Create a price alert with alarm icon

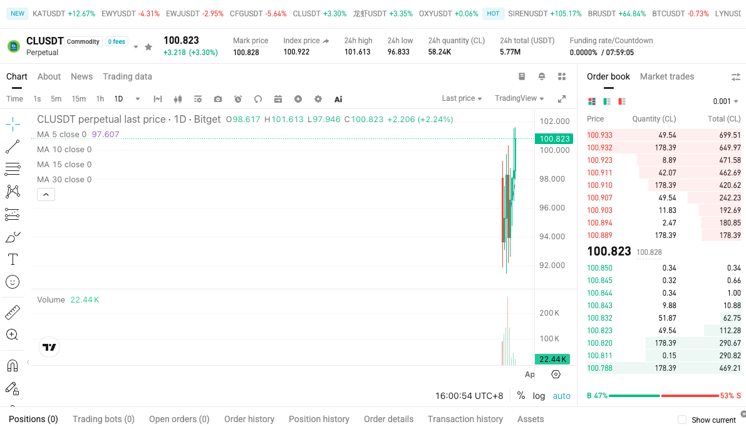(x=237, y=99)
